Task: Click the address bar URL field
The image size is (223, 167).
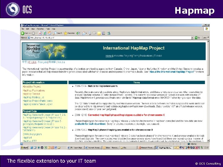Action: [x=110, y=38]
